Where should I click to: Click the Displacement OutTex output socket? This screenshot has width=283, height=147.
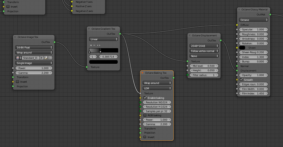coord(221,41)
